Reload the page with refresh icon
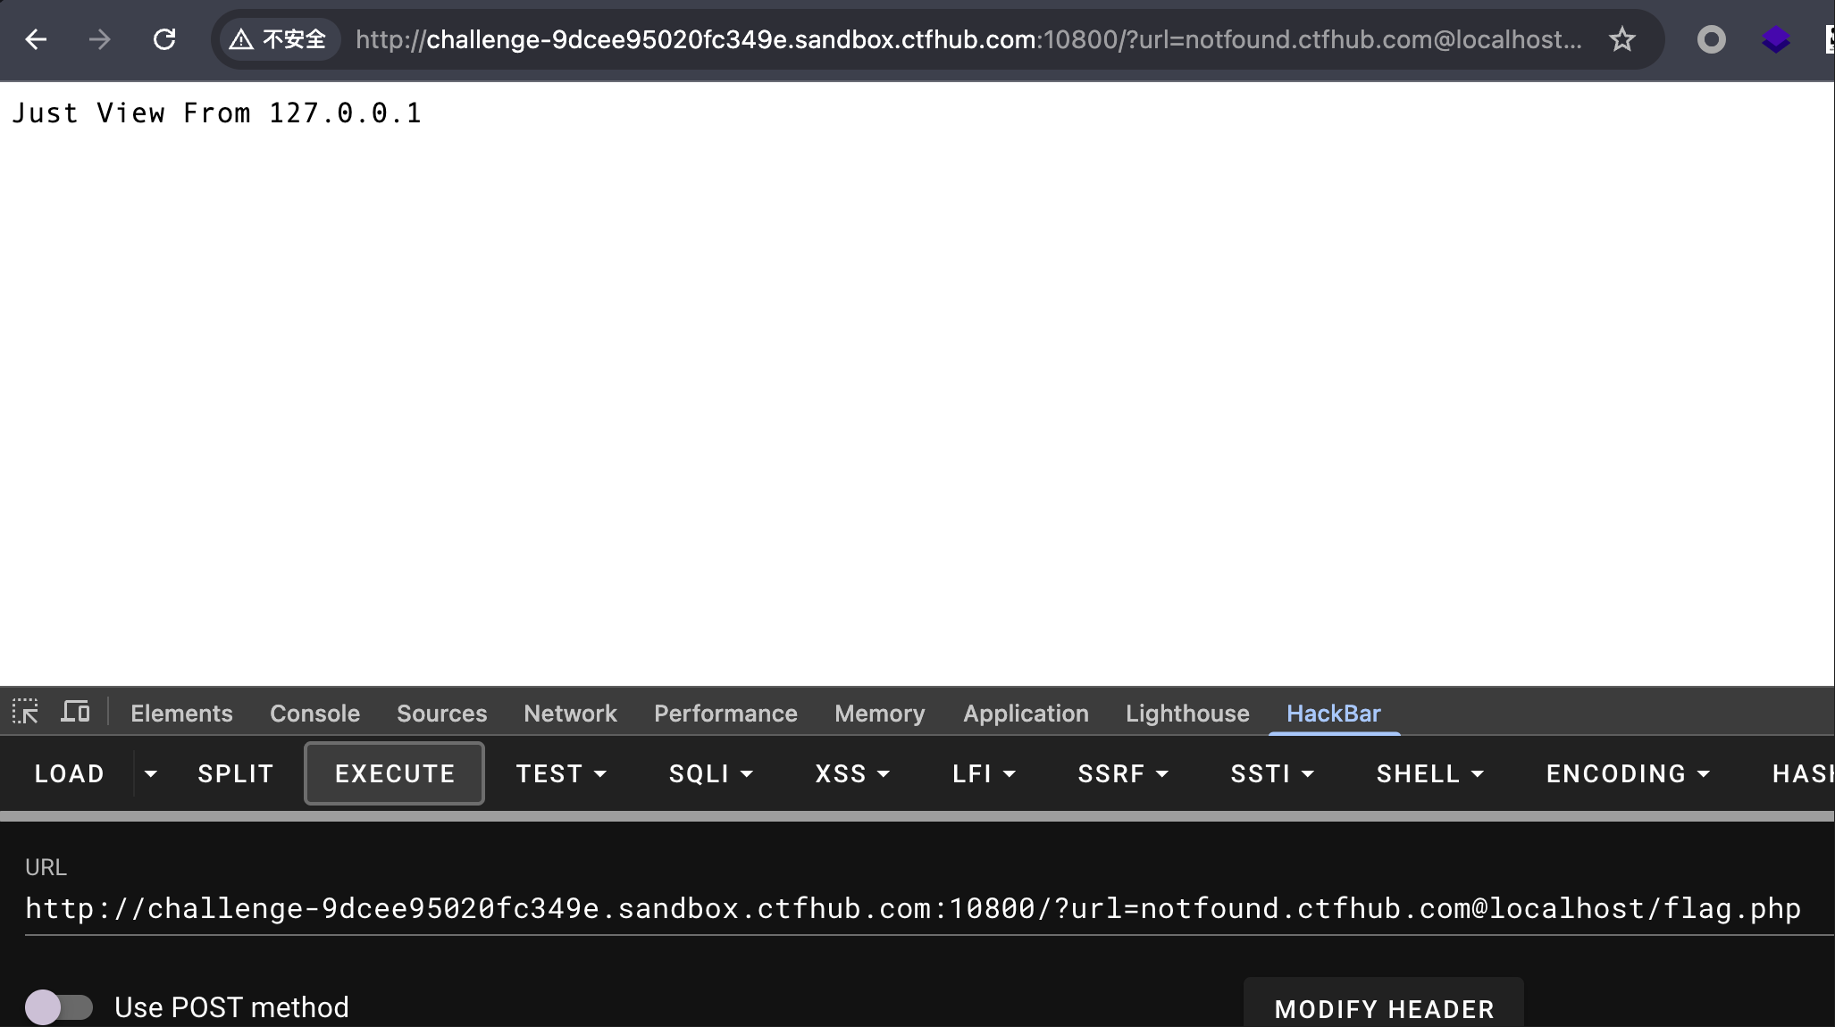 click(164, 39)
